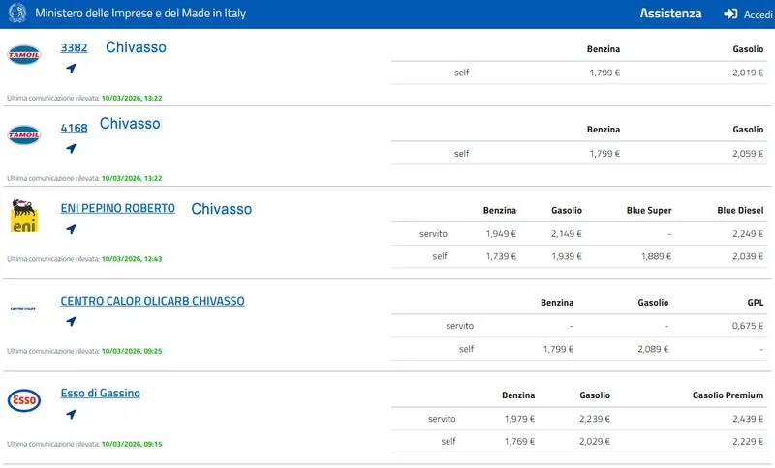Screen dimensions: 775x468
Task: Open directions arrow for Esso di Gassino
Action: [x=71, y=415]
